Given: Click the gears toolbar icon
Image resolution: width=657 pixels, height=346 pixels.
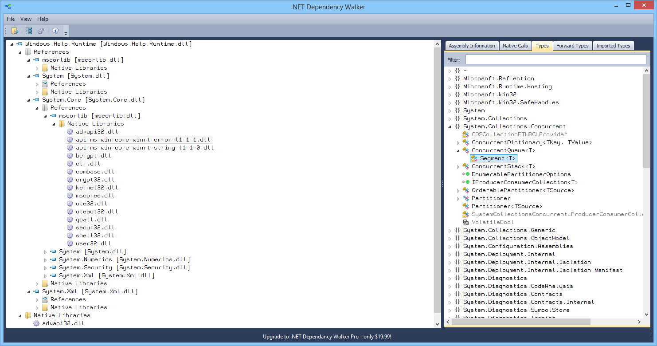Looking at the screenshot, I should click(41, 31).
